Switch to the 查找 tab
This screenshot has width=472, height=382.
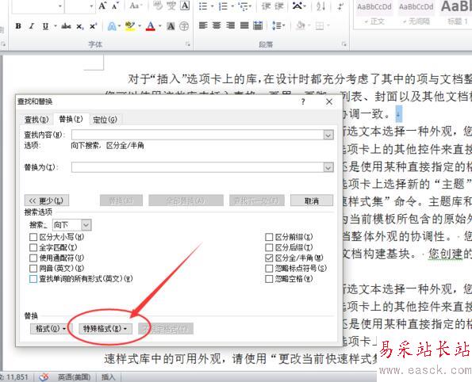pos(36,120)
